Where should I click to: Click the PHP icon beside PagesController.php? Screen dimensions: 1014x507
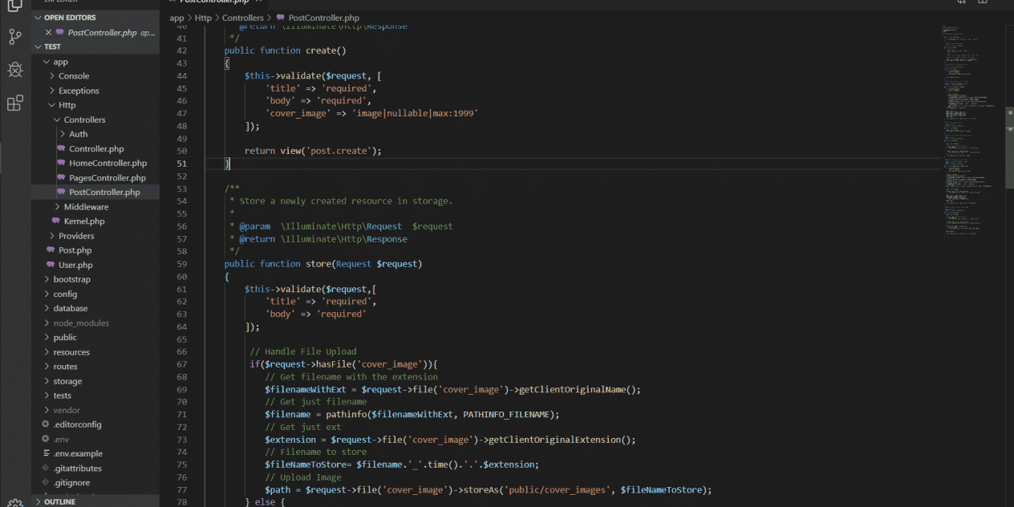coord(61,178)
